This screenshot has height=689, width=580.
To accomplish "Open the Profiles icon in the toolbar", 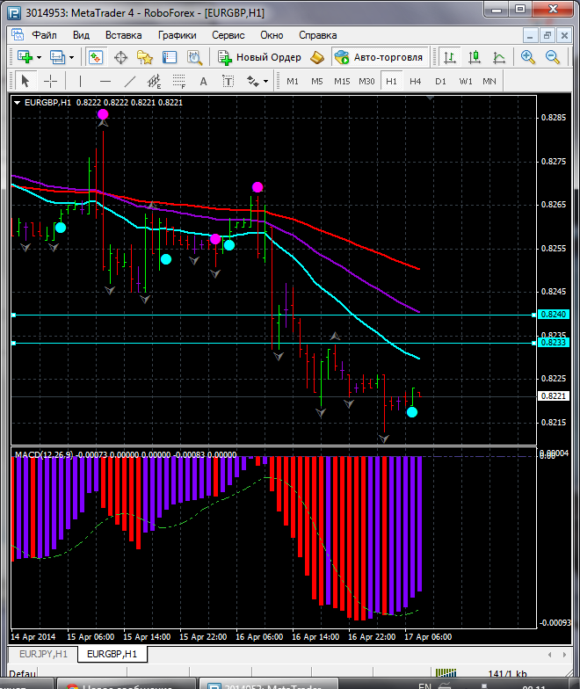I will pos(57,57).
